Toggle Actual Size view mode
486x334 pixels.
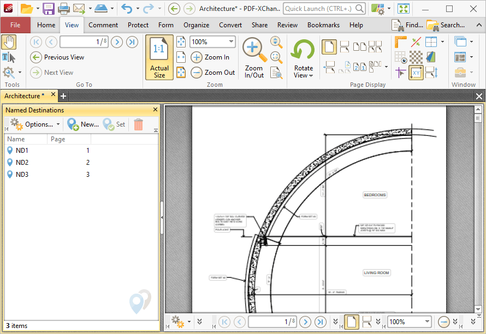[x=159, y=58]
